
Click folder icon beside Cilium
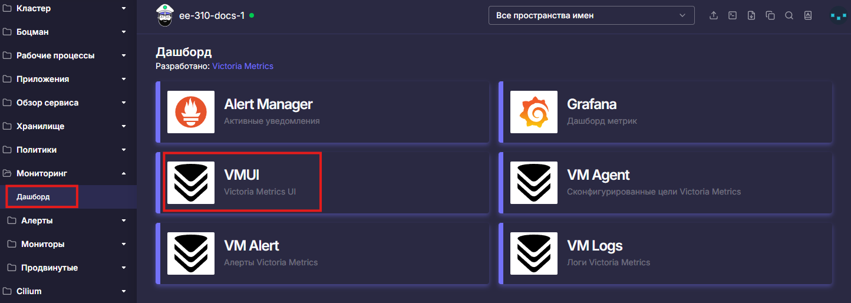(x=7, y=291)
